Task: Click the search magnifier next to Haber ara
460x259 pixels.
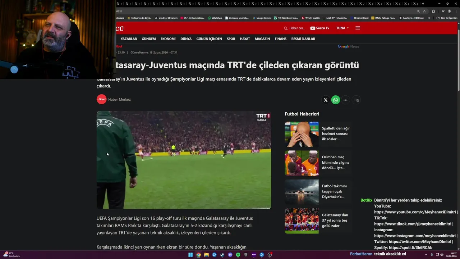Action: 286,28
